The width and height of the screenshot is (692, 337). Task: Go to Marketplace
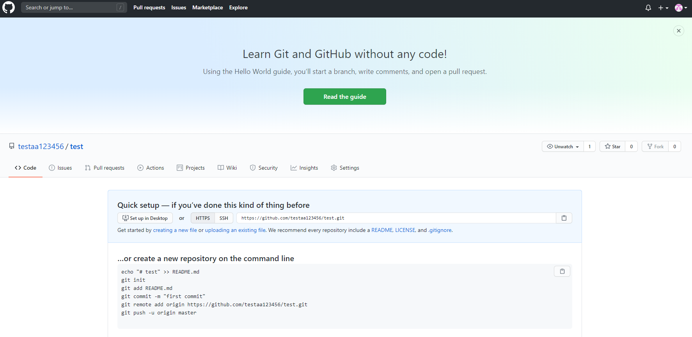pyautogui.click(x=208, y=7)
